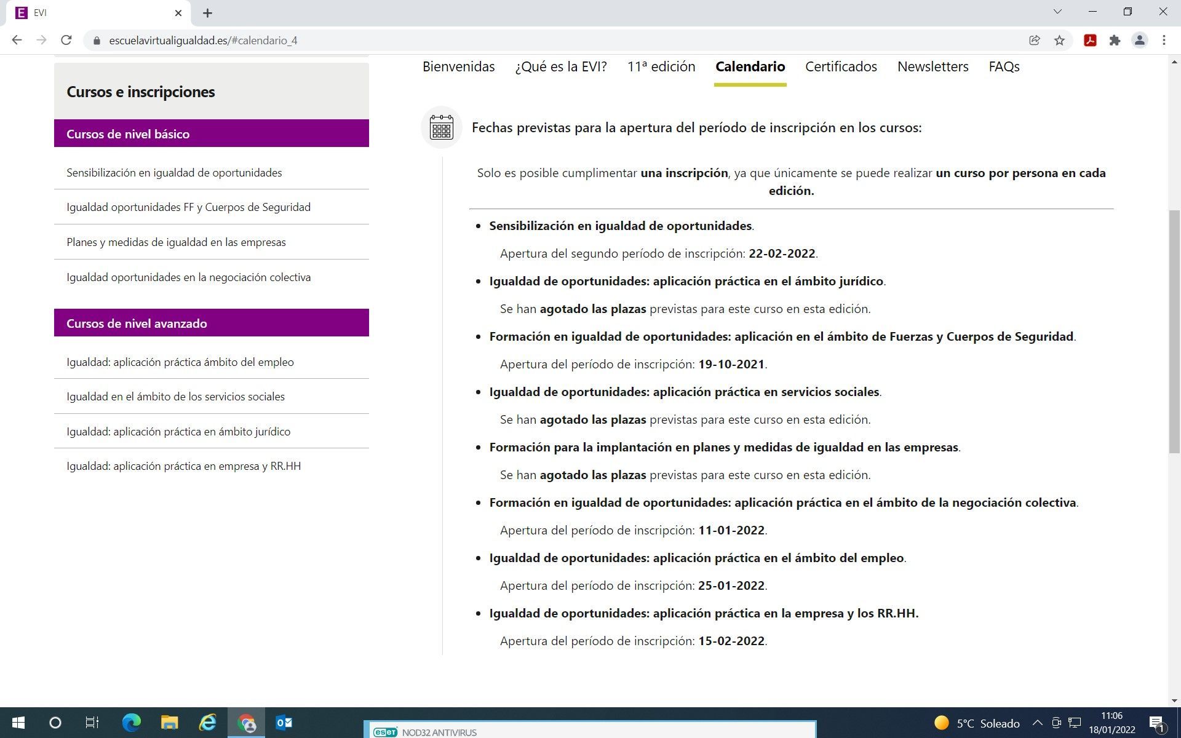The height and width of the screenshot is (738, 1181).
Task: Click the network icon in system tray
Action: point(1075,723)
